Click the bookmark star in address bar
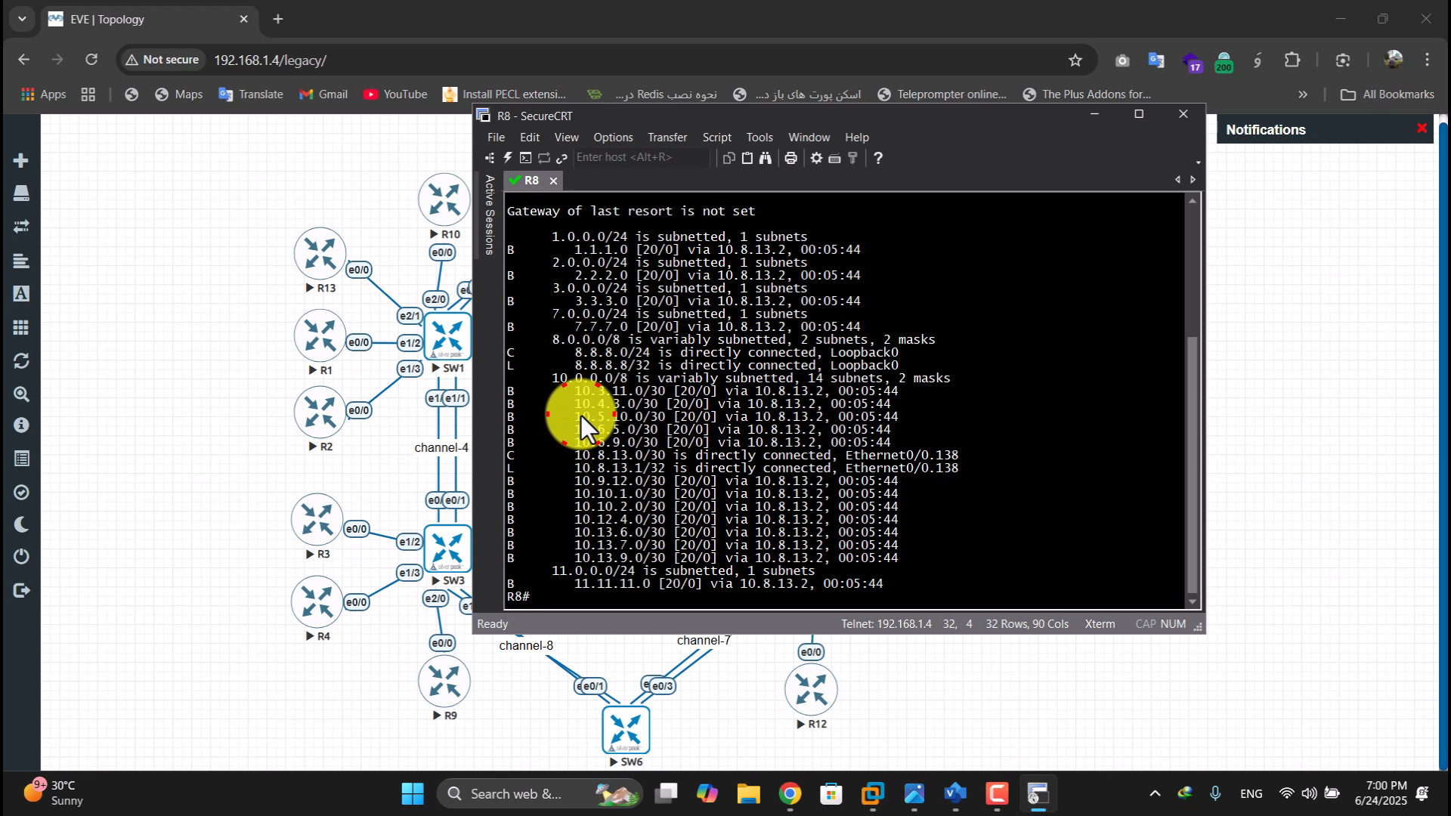Image resolution: width=1451 pixels, height=816 pixels. click(x=1075, y=60)
